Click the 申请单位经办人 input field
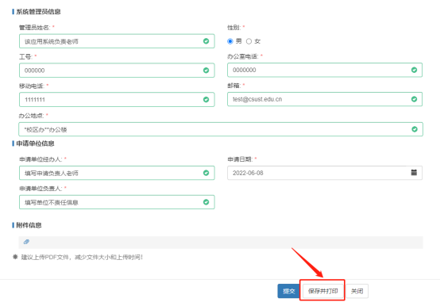The width and height of the screenshot is (440, 302). 117,173
